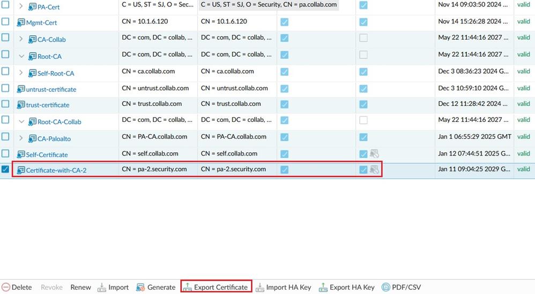
Task: Collapse the Root-CA certificate chain
Action: pyautogui.click(x=21, y=56)
